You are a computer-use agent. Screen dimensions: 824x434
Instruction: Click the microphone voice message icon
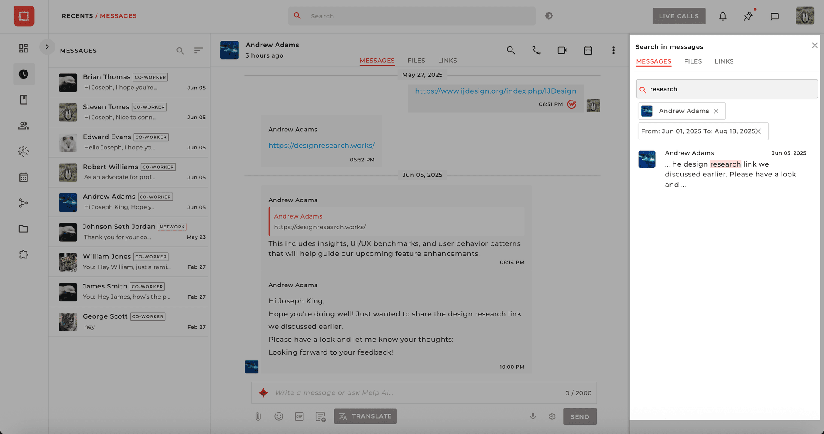tap(533, 416)
